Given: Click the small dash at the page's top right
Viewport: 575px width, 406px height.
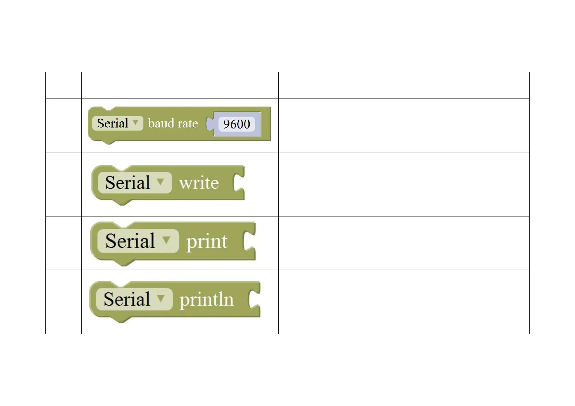Looking at the screenshot, I should (x=522, y=37).
